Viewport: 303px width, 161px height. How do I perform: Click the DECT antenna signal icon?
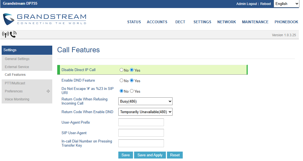pyautogui.click(x=5, y=35)
